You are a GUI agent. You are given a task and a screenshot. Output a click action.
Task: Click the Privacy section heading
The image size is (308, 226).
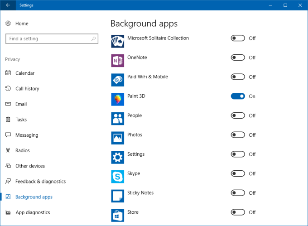click(x=12, y=59)
